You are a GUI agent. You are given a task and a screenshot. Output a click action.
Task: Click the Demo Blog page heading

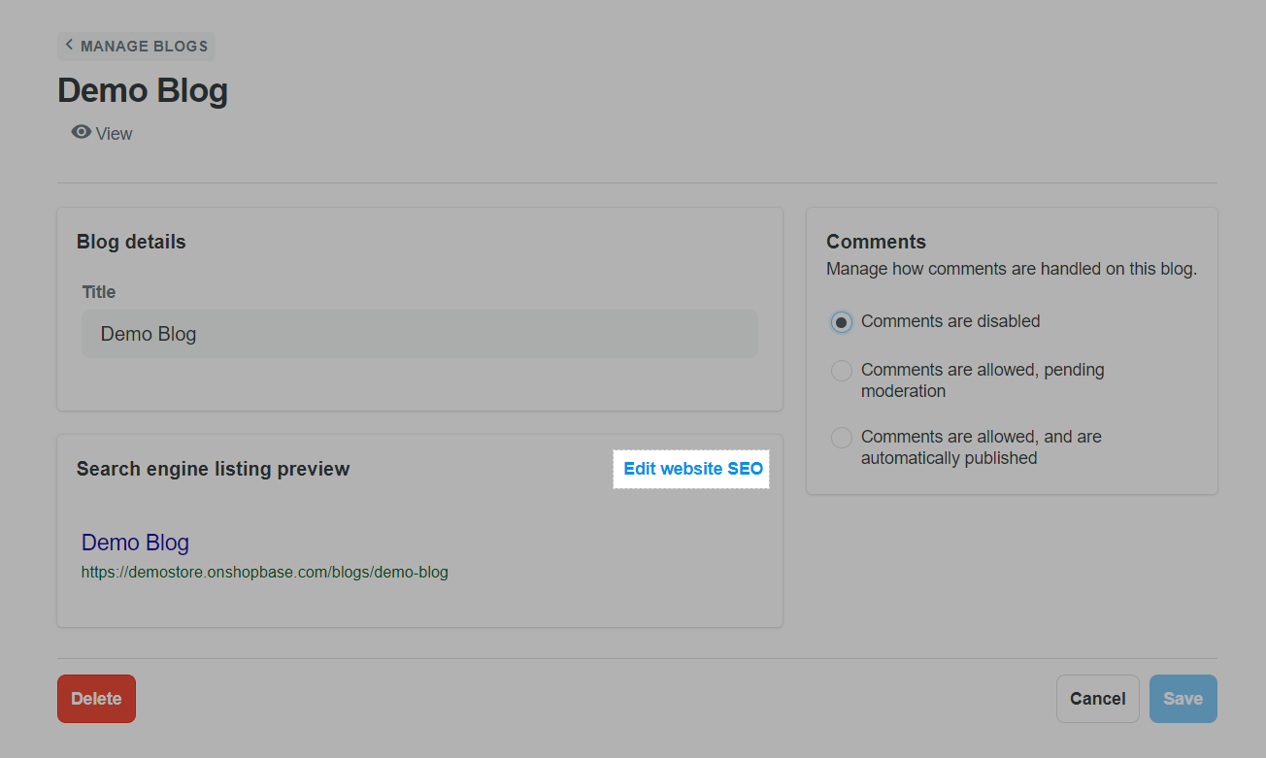tap(143, 90)
